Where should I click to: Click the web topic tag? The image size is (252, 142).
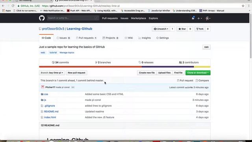coord(43,52)
